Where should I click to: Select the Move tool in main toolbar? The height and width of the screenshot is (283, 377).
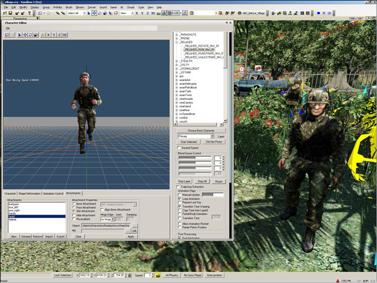[x=95, y=12]
